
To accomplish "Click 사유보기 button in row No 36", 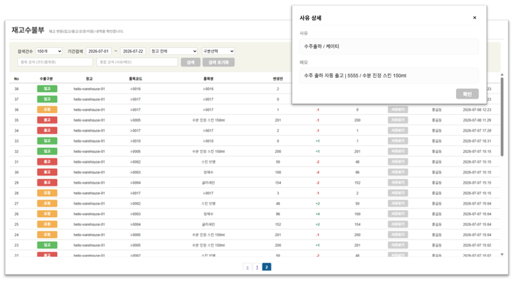I will point(398,109).
